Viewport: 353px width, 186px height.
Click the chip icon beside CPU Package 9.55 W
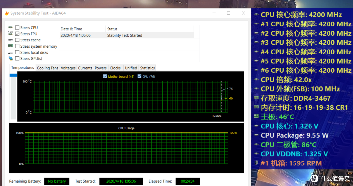pos(256,135)
